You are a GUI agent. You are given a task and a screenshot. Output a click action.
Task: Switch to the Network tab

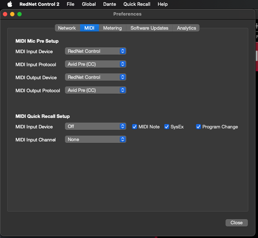coord(67,28)
